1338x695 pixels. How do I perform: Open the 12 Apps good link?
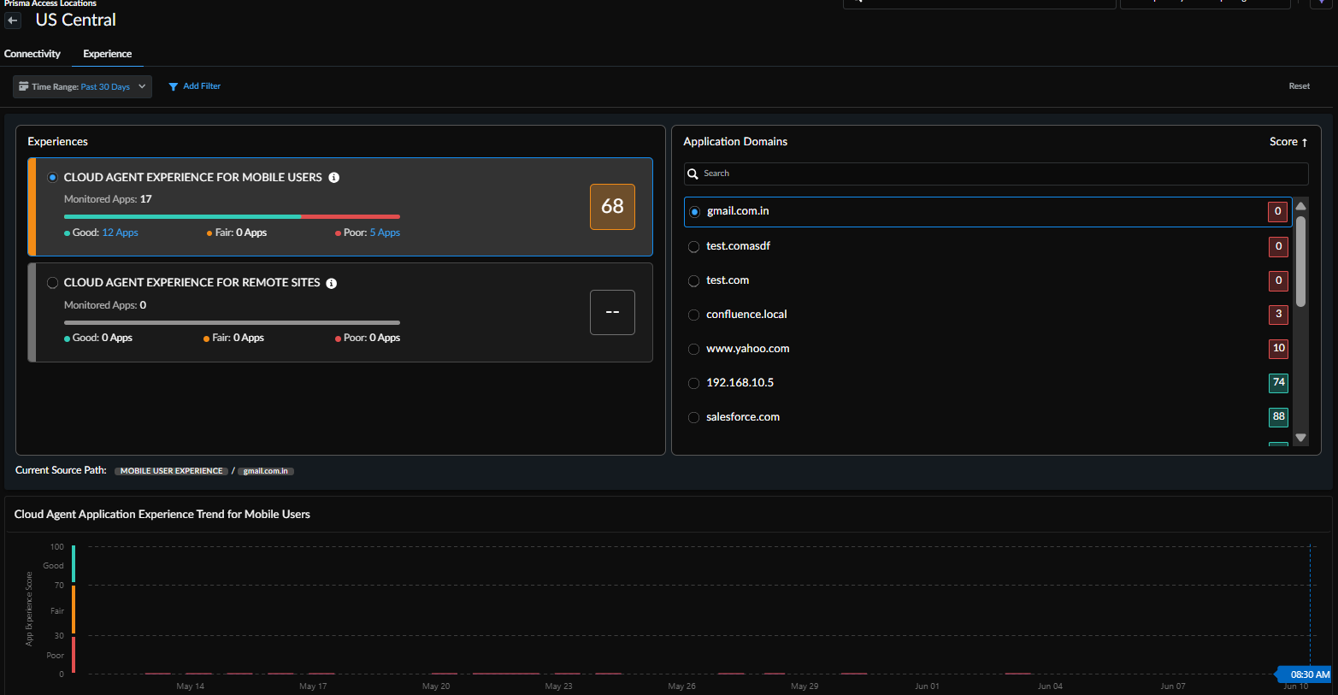120,233
